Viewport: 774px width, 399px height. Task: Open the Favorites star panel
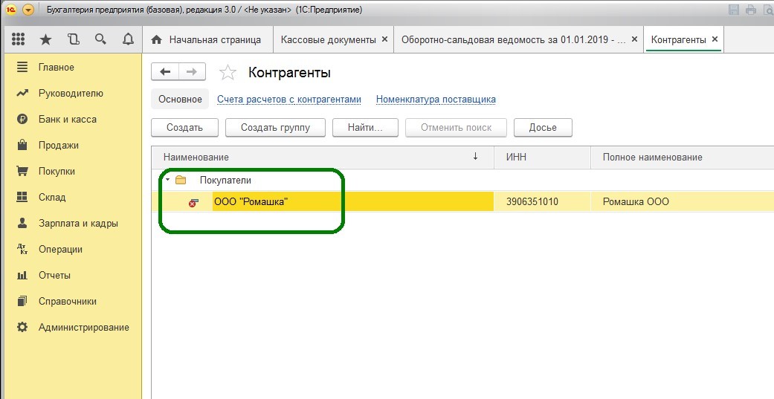click(45, 39)
